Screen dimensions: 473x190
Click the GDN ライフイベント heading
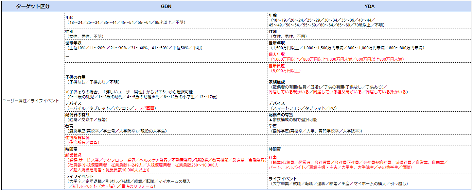pyautogui.click(x=79, y=177)
